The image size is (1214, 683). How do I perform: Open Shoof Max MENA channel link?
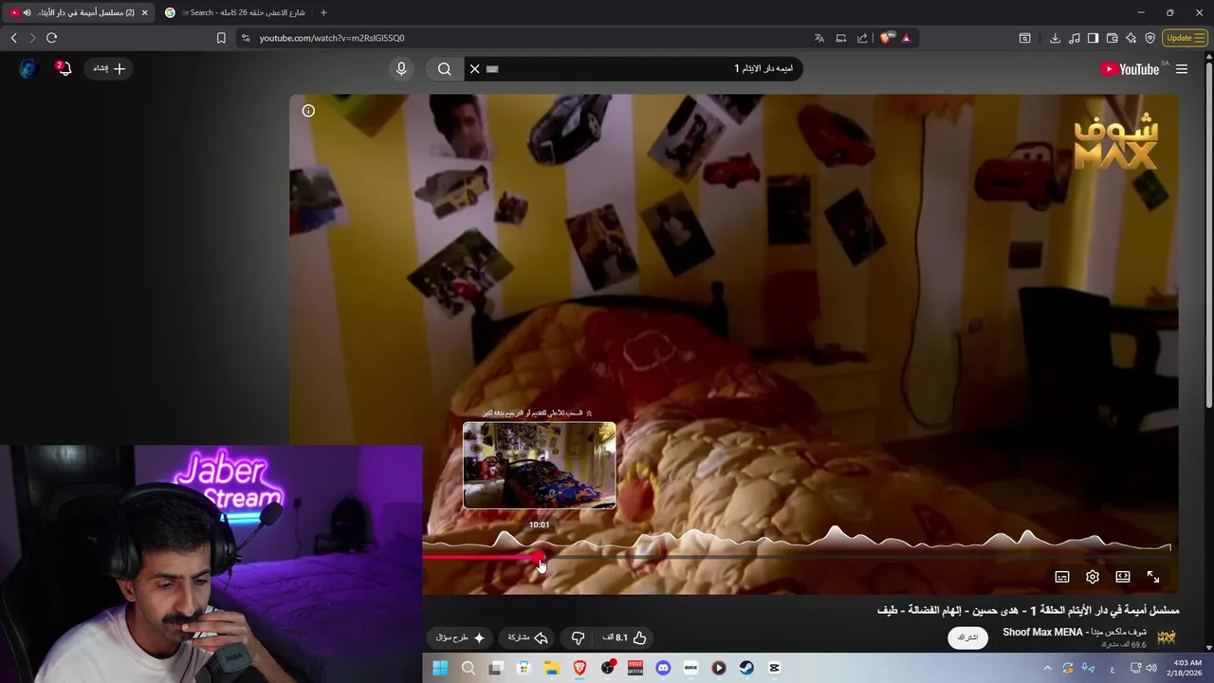coord(1075,632)
